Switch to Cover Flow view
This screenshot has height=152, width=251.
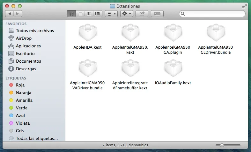(x=98, y=14)
